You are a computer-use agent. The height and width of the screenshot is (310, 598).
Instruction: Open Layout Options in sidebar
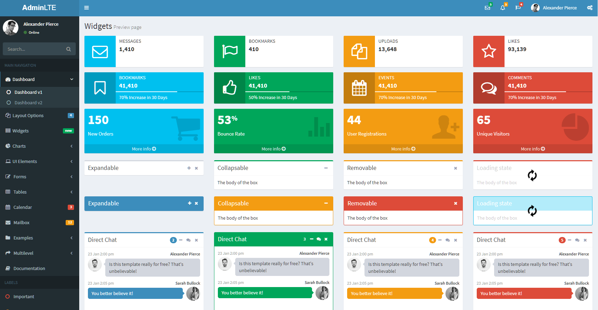point(40,115)
